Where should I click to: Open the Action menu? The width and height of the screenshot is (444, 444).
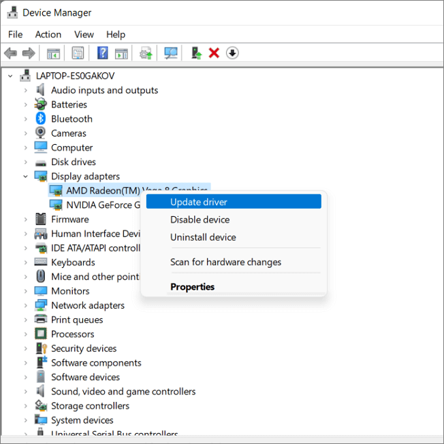48,34
